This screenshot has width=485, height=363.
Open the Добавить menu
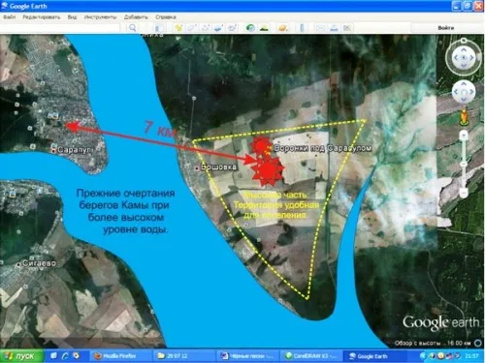coord(136,16)
